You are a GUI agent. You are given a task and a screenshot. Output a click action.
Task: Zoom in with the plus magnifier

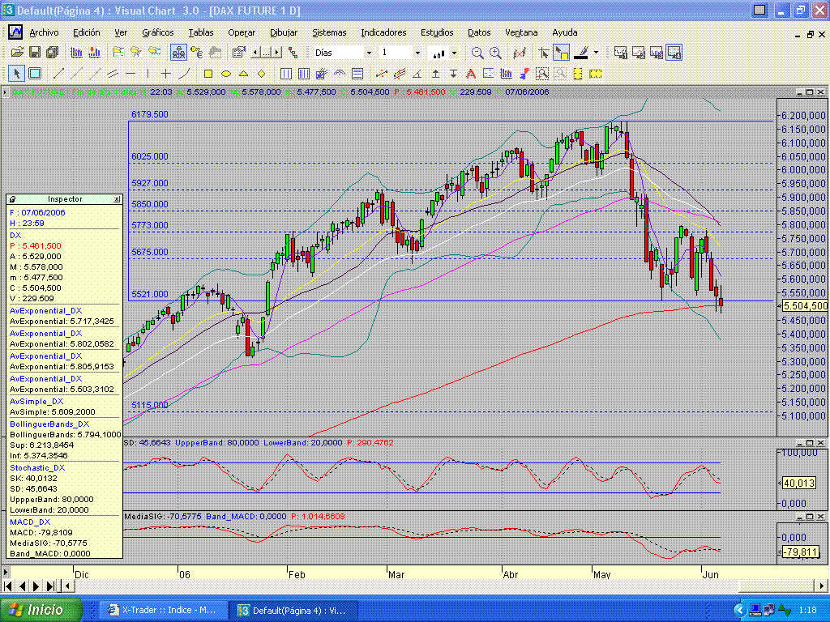tap(495, 53)
